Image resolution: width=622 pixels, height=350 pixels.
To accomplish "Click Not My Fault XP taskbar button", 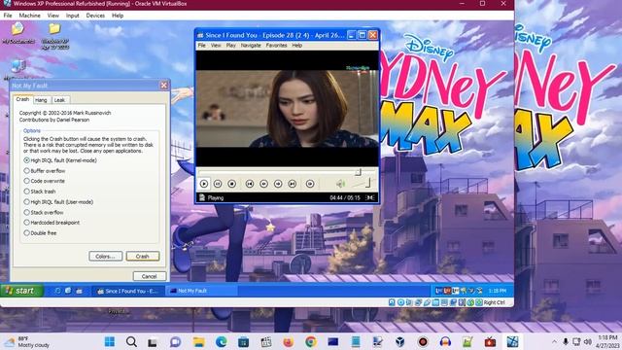I will (x=201, y=291).
